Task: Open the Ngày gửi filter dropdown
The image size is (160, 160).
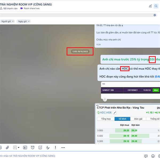Action: 24,21
